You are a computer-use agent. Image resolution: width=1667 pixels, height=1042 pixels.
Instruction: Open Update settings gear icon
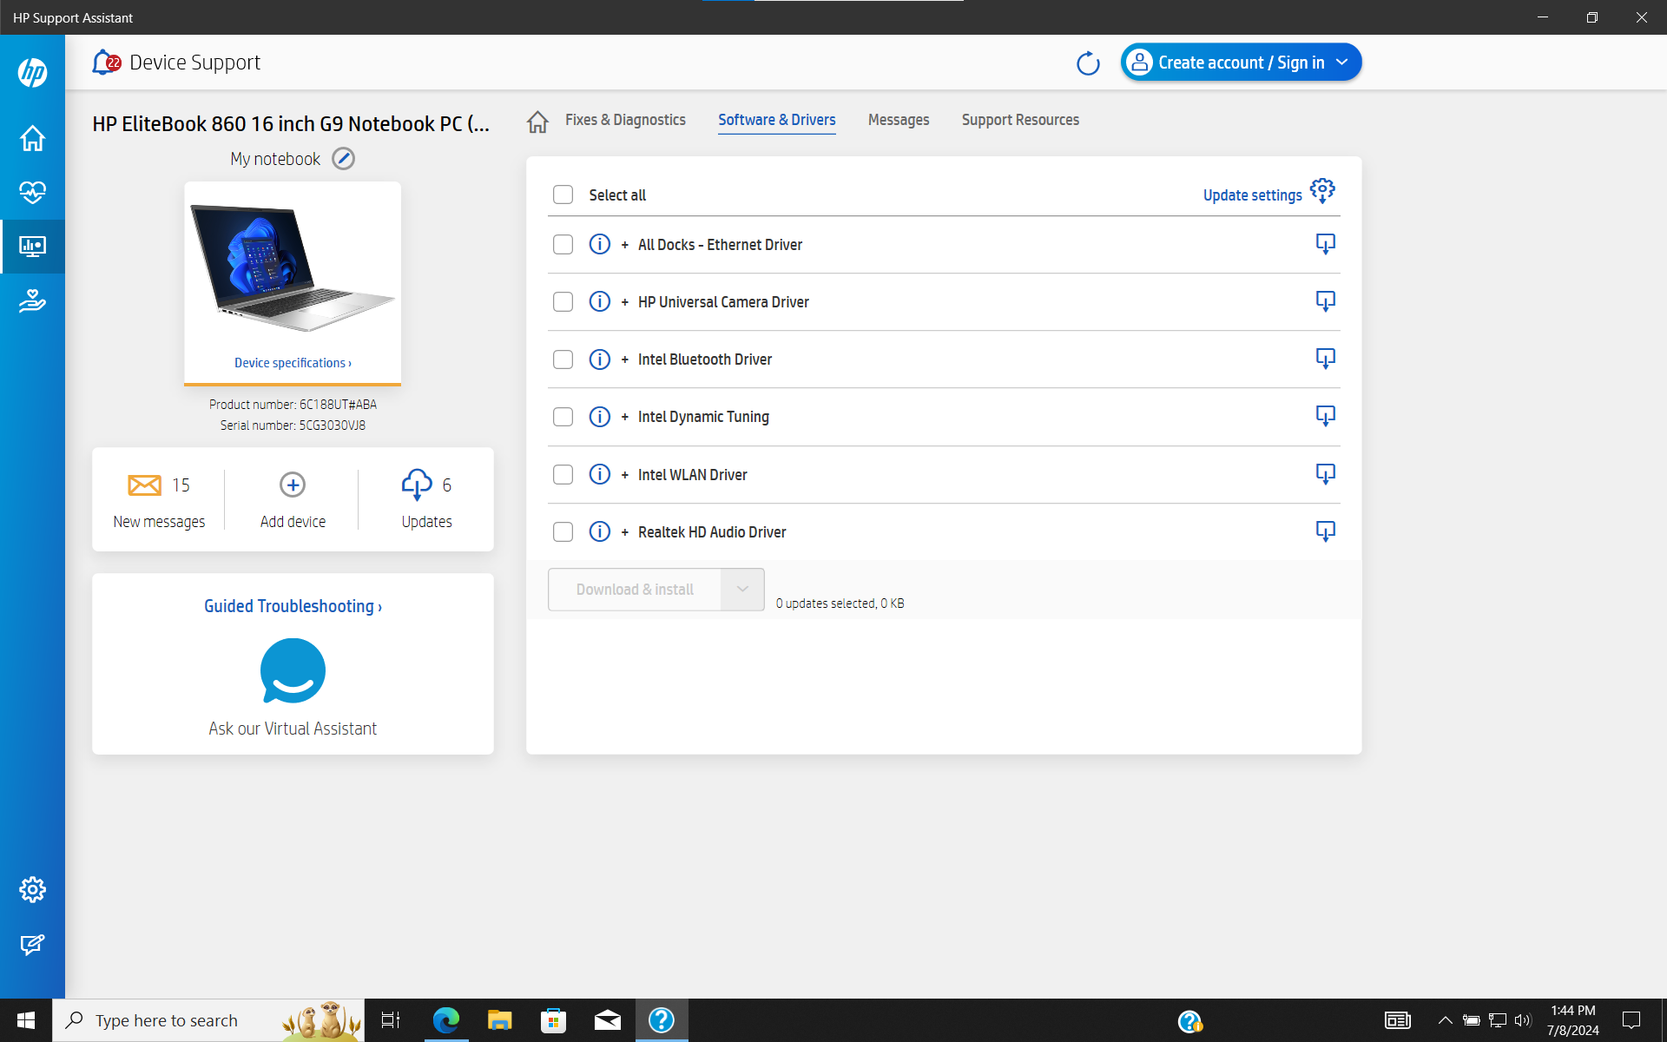(1322, 191)
